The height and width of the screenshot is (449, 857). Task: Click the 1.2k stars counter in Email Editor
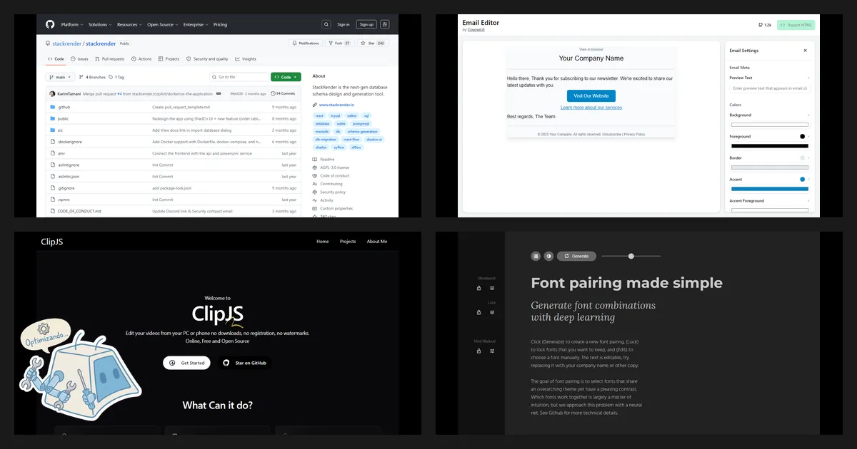point(765,25)
